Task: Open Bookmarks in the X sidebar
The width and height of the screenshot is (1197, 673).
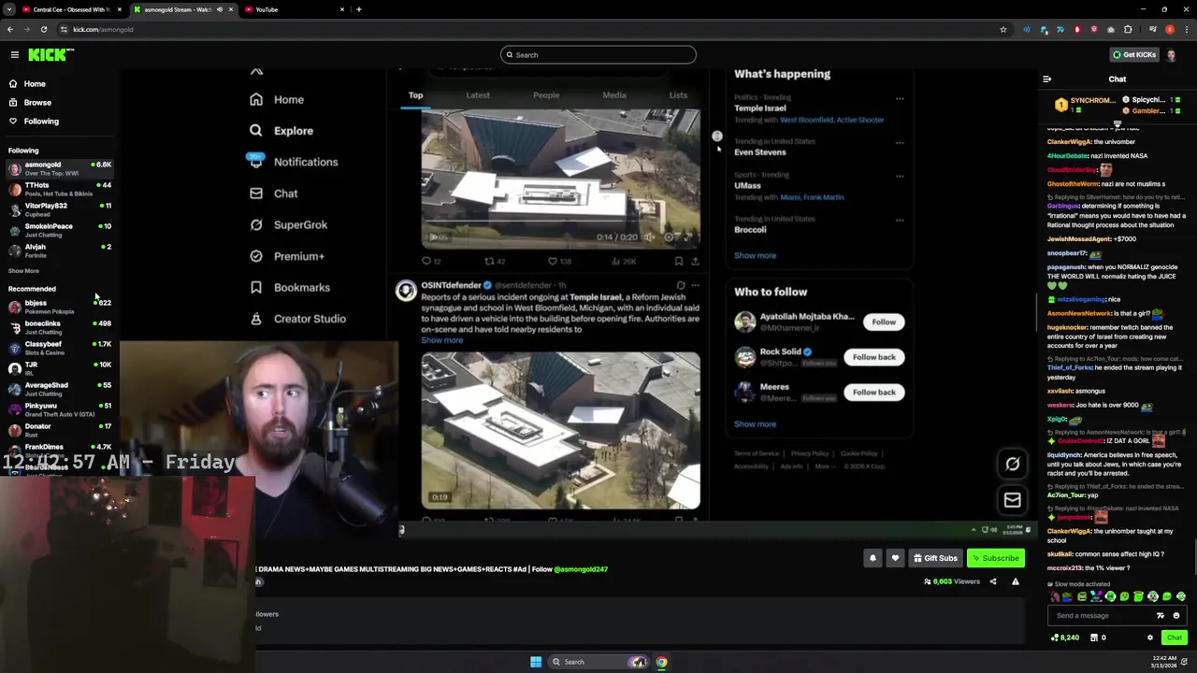Action: pyautogui.click(x=290, y=288)
